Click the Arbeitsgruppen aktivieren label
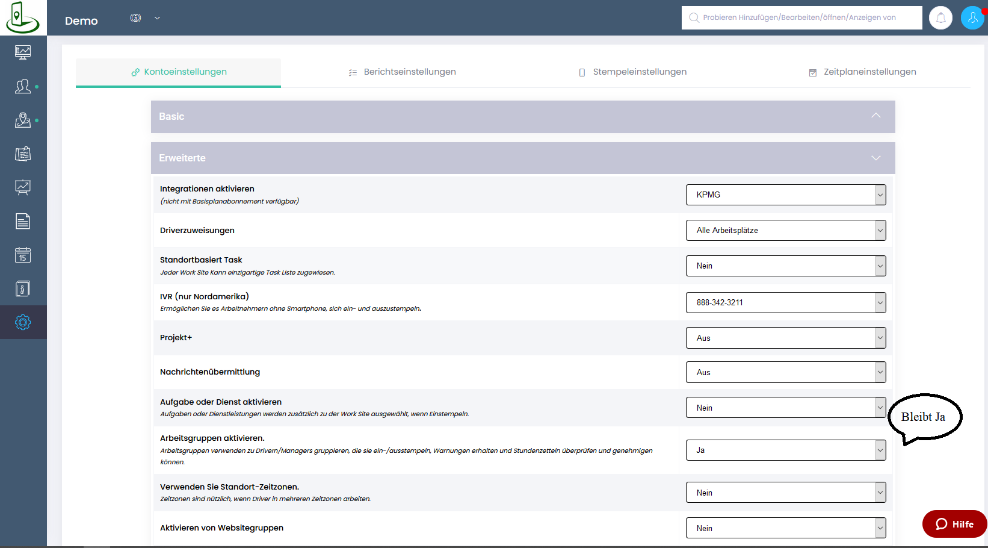The image size is (988, 548). pyautogui.click(x=212, y=438)
